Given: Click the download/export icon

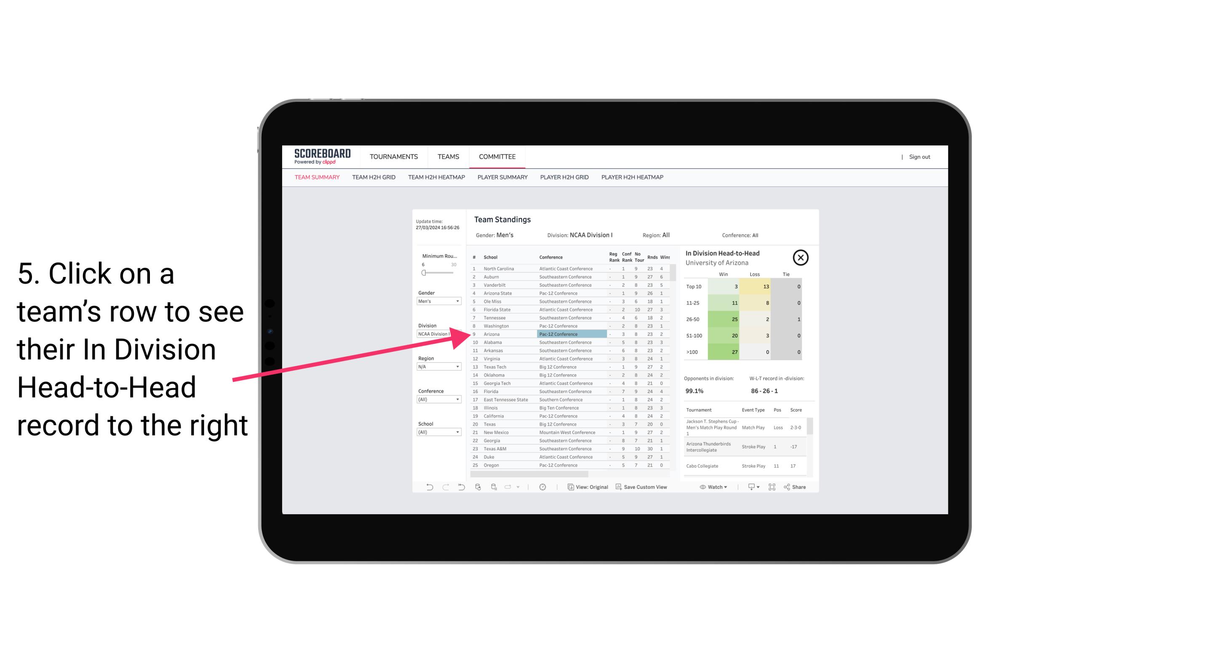Looking at the screenshot, I should (750, 487).
